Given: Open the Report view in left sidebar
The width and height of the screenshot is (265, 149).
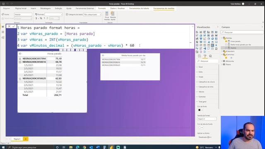Looking at the screenshot, I should 3,26.
